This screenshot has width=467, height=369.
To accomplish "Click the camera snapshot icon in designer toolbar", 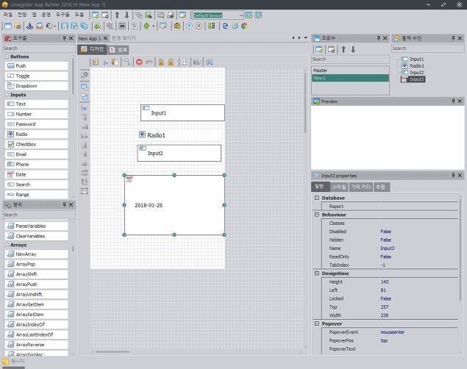I will point(197,62).
